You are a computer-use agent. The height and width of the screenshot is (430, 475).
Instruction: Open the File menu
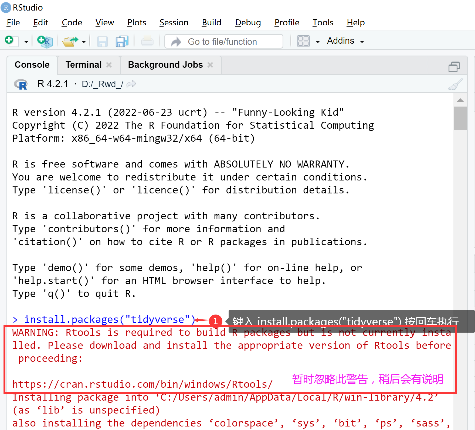pos(13,22)
